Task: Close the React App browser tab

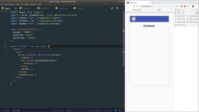Action: click(x=149, y=3)
